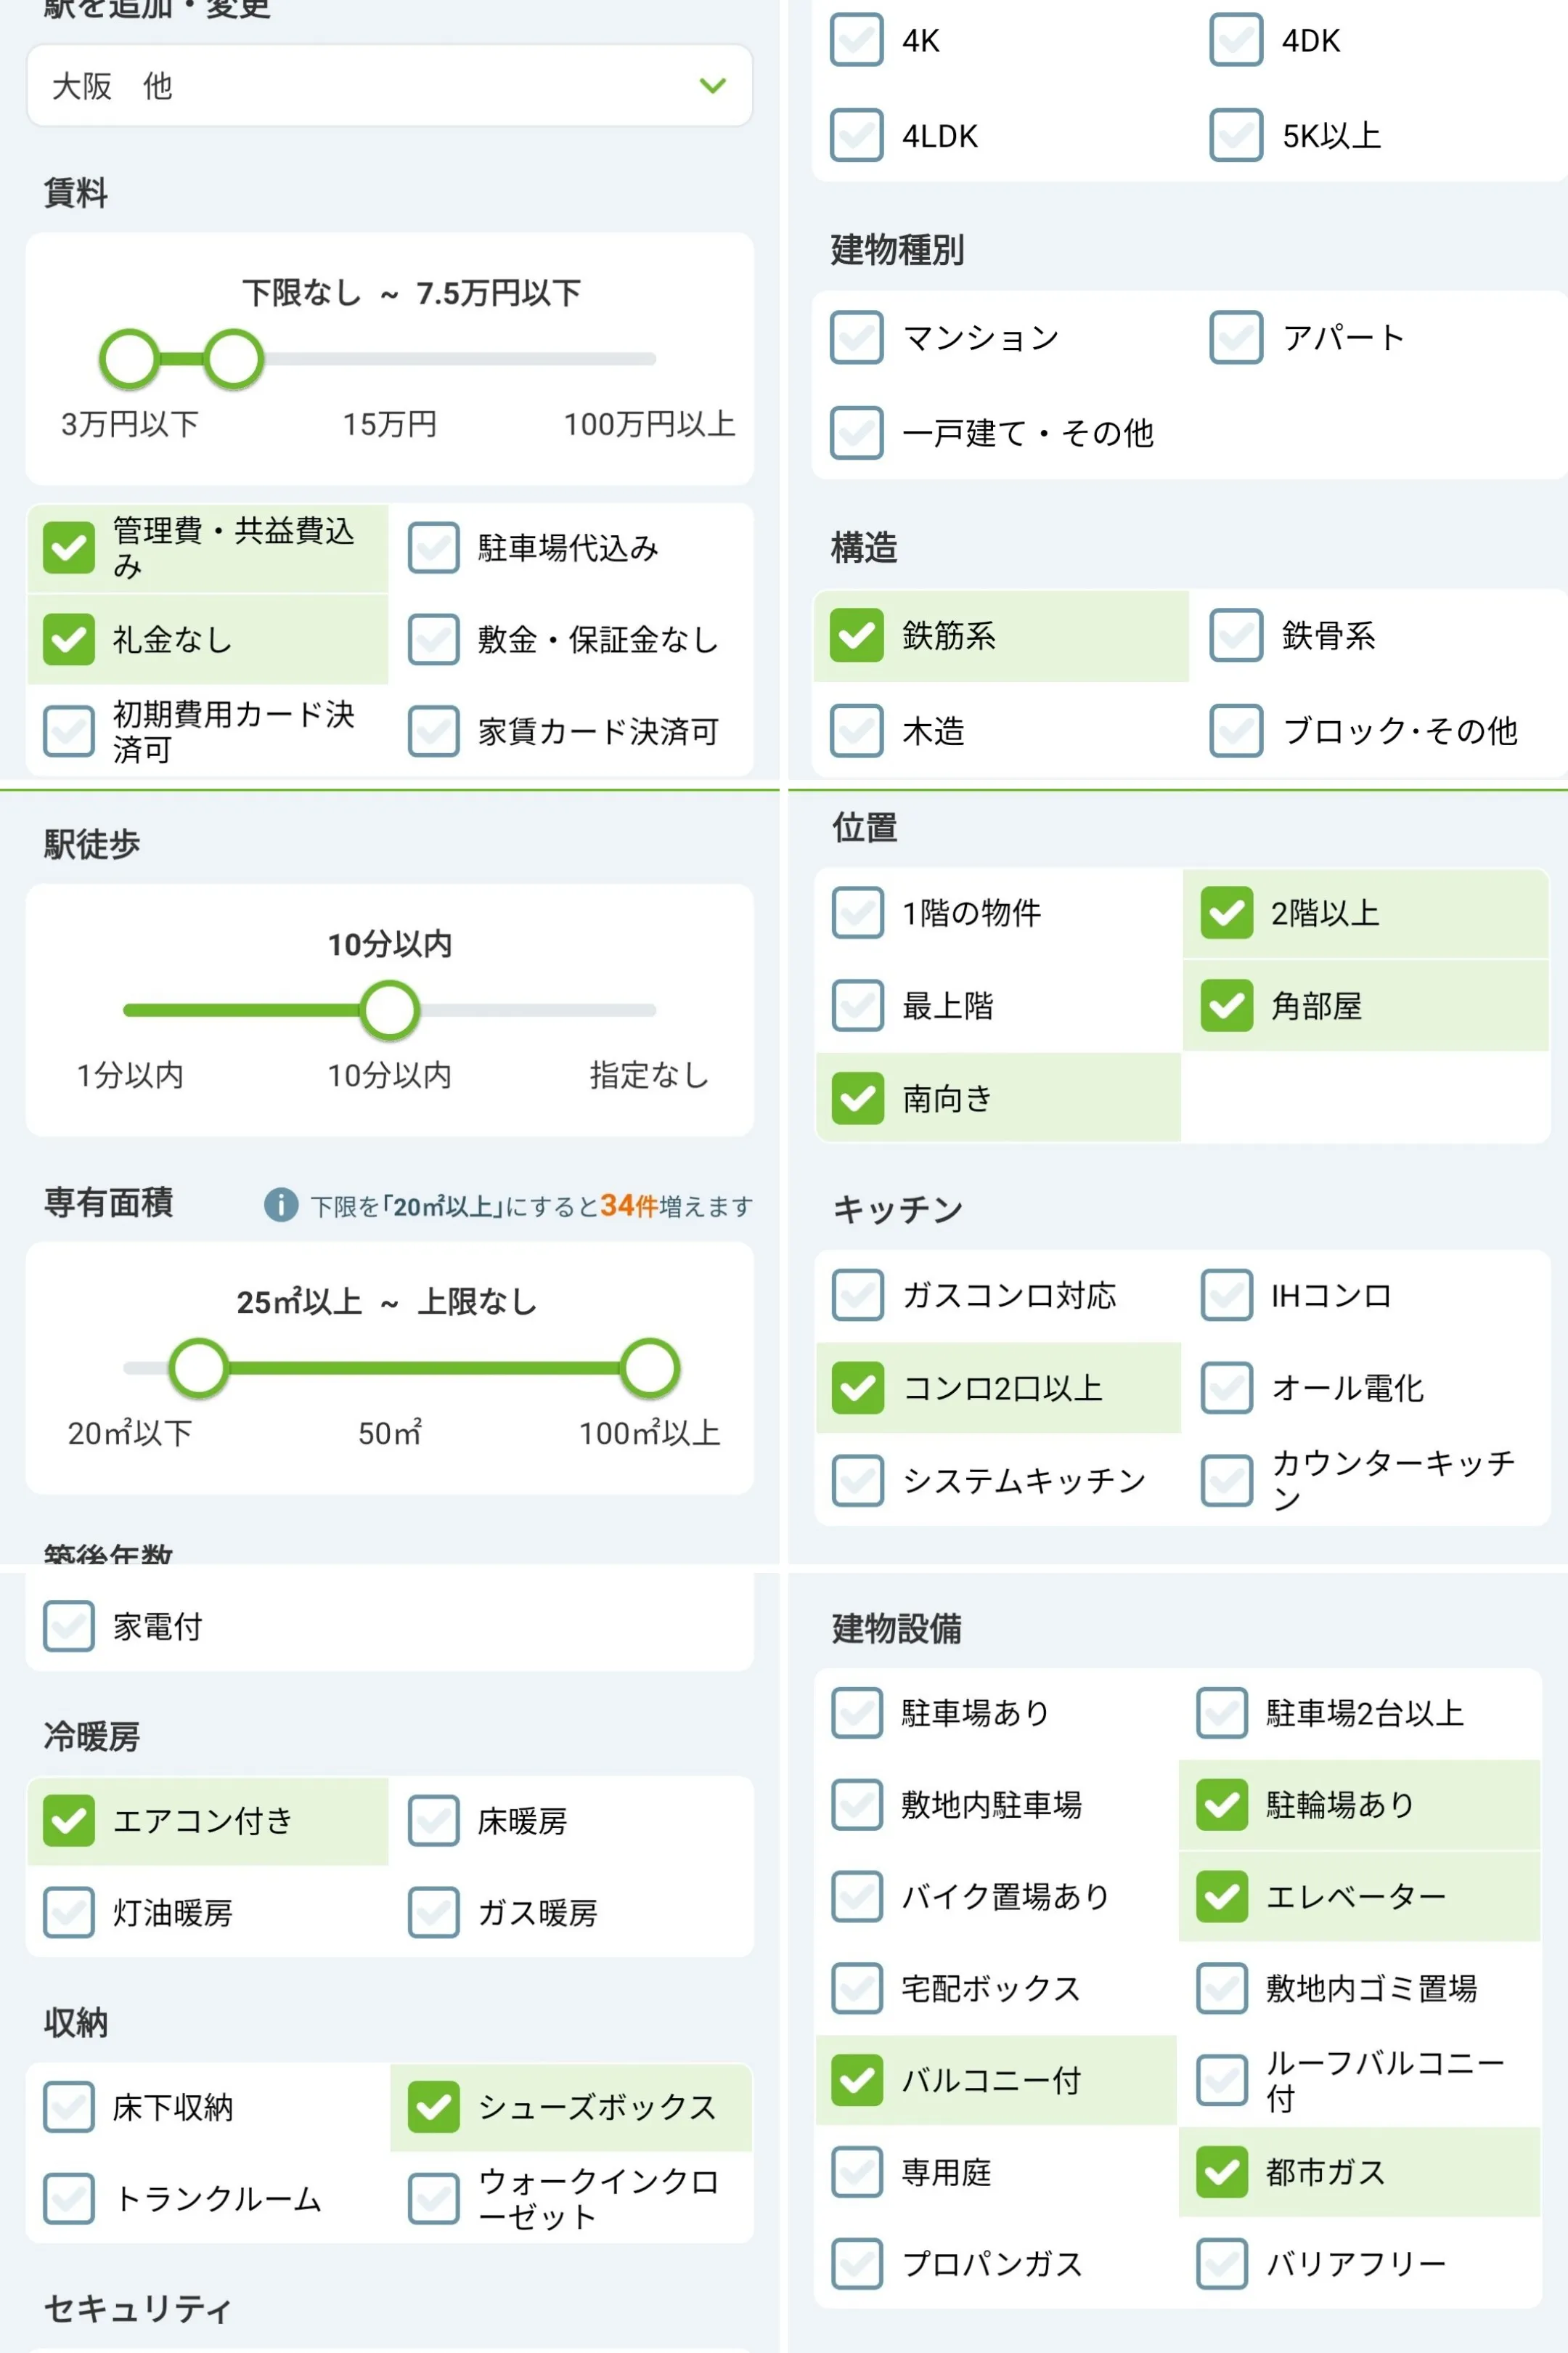Click the rent upper limit slider handle
This screenshot has height=2353, width=1568.
tap(234, 359)
